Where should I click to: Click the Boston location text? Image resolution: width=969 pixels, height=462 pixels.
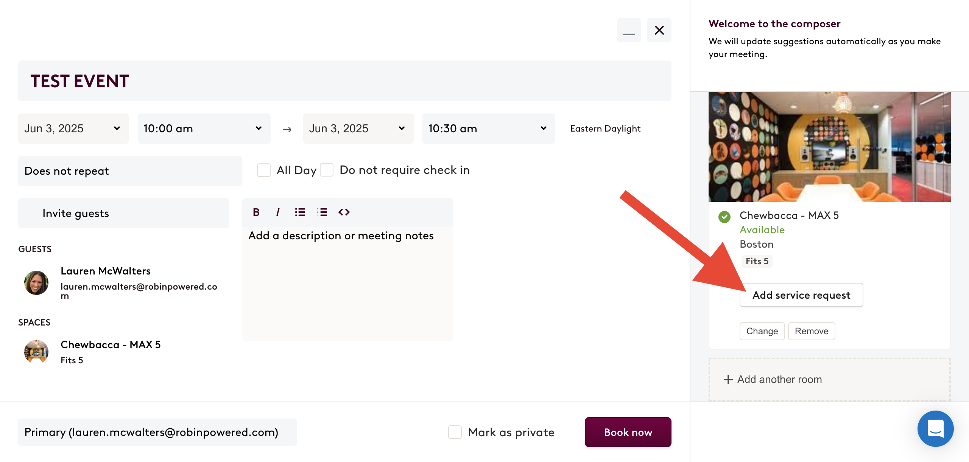(757, 244)
